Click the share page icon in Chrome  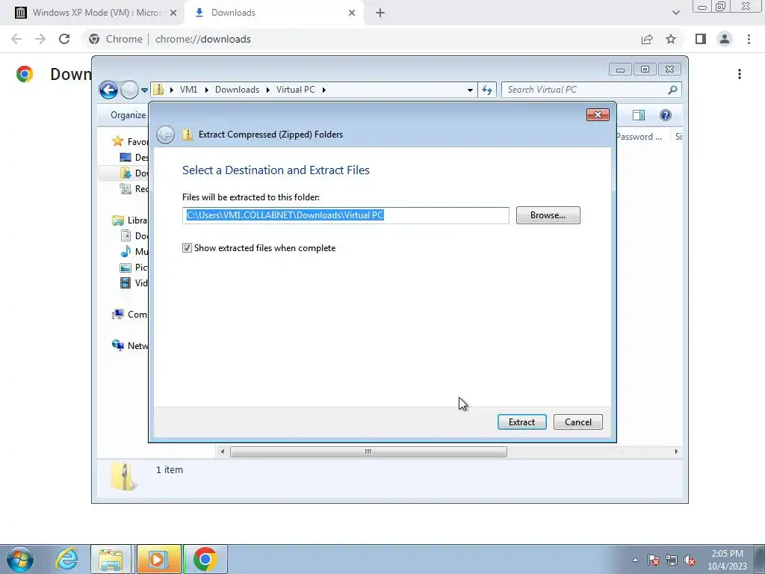[647, 39]
